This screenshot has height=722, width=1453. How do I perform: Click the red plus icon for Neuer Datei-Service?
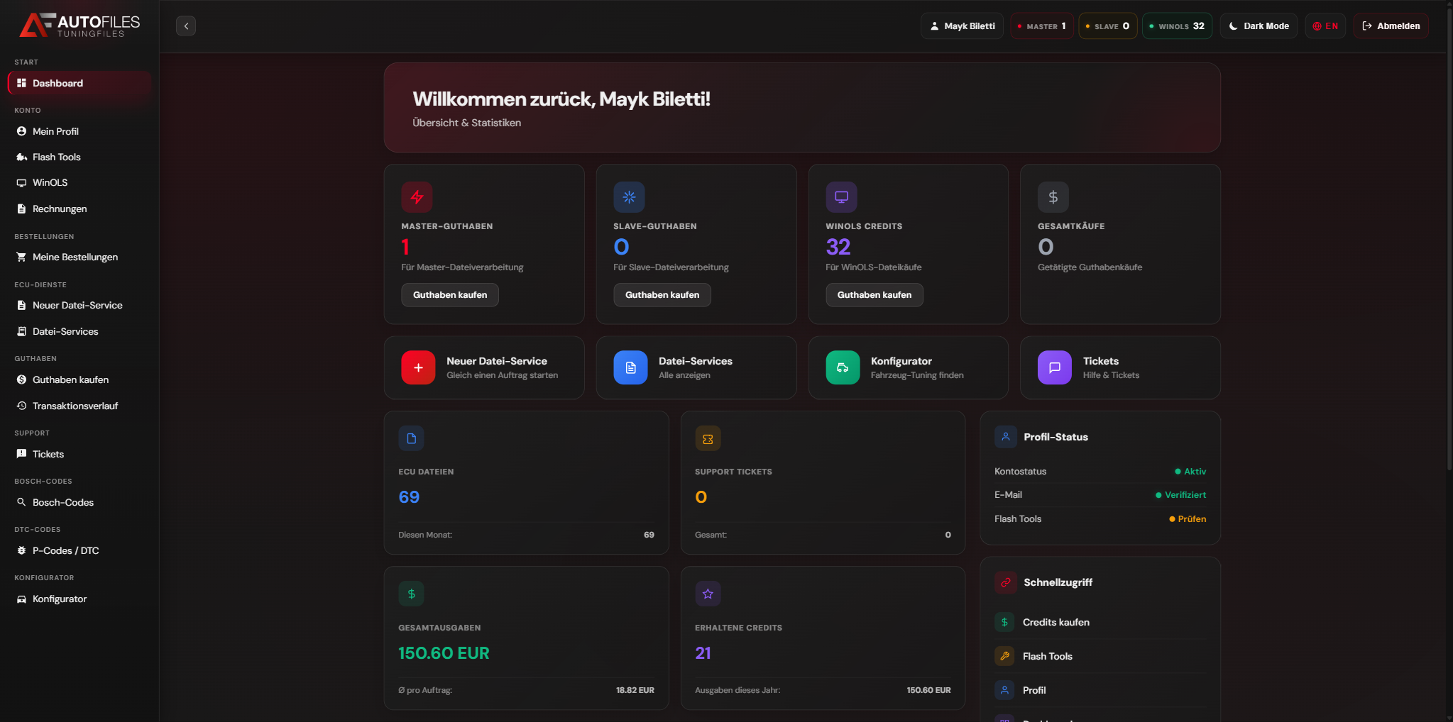pyautogui.click(x=418, y=367)
